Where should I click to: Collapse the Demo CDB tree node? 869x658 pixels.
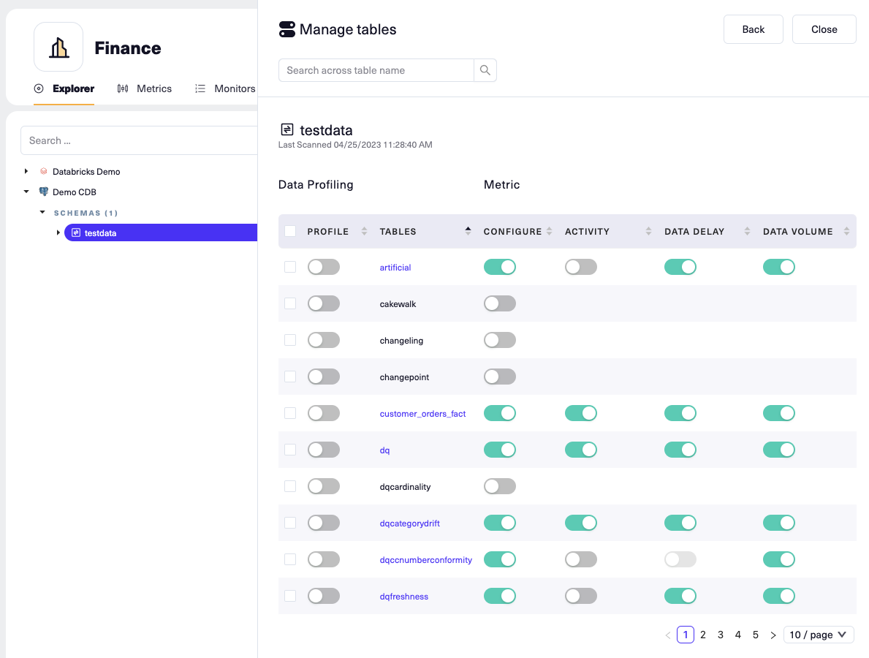26,192
